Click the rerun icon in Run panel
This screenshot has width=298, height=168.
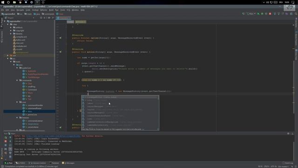coord(6,137)
